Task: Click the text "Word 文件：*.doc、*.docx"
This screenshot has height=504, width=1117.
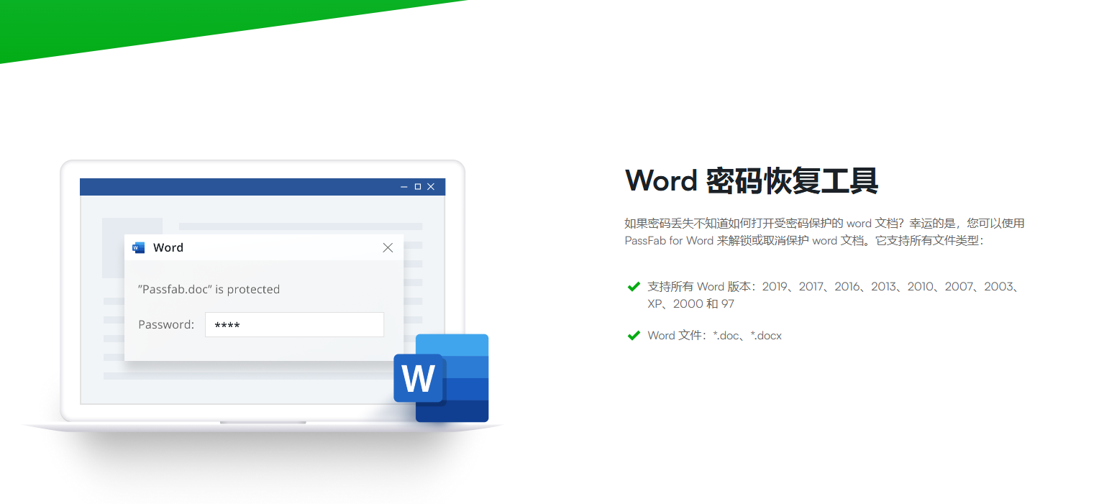Action: point(714,335)
